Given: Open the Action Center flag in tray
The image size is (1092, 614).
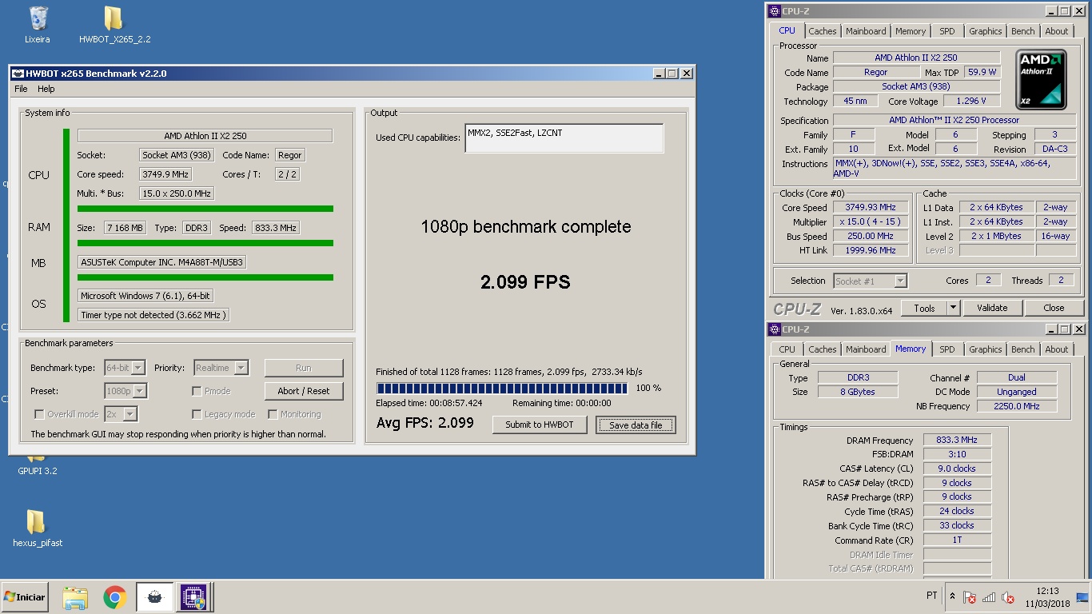Looking at the screenshot, I should 970,597.
